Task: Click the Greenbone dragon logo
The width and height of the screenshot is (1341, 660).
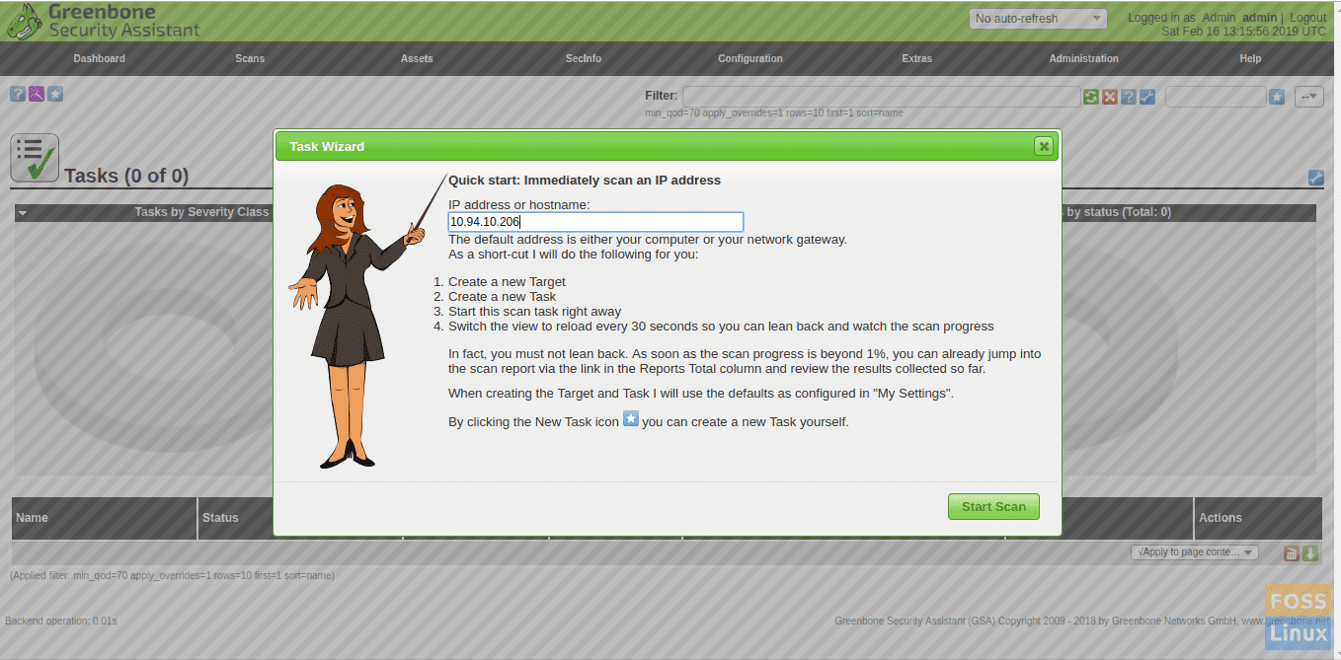Action: pos(24,21)
